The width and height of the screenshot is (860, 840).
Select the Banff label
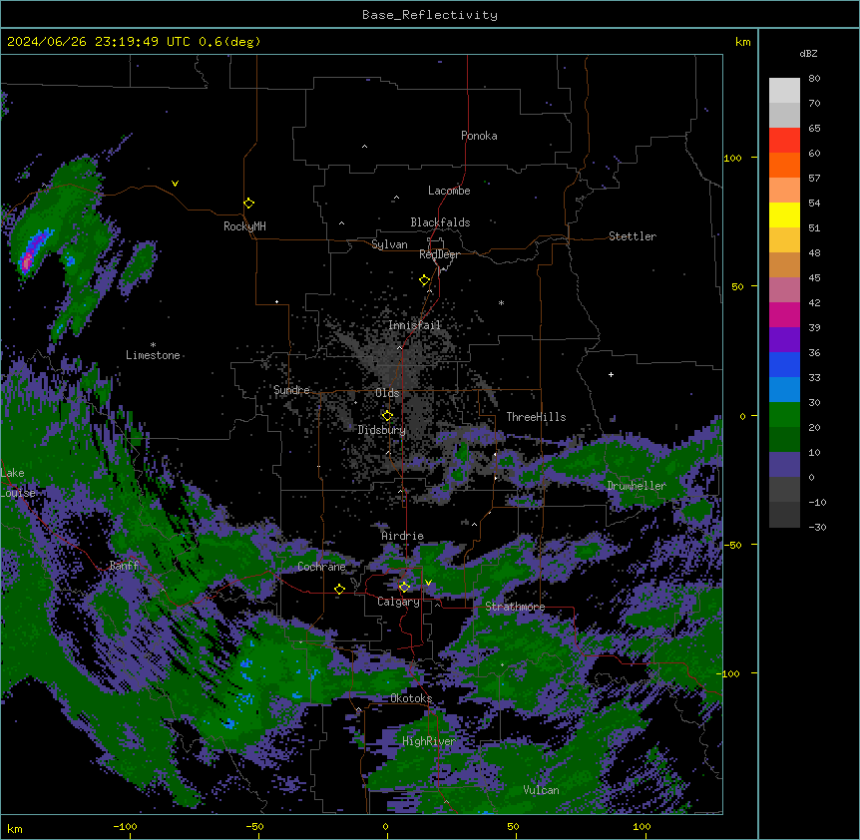124,566
